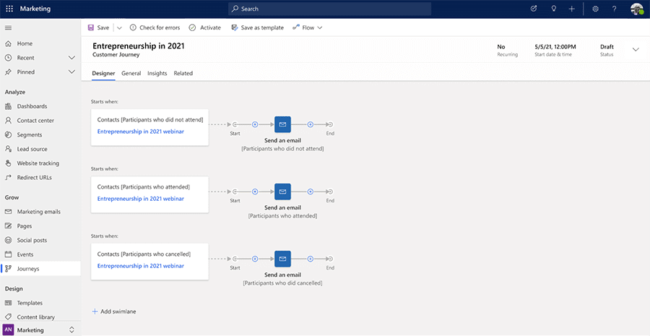The image size is (650, 336).
Task: Expand the journey header details chevron
Action: pyautogui.click(x=636, y=49)
